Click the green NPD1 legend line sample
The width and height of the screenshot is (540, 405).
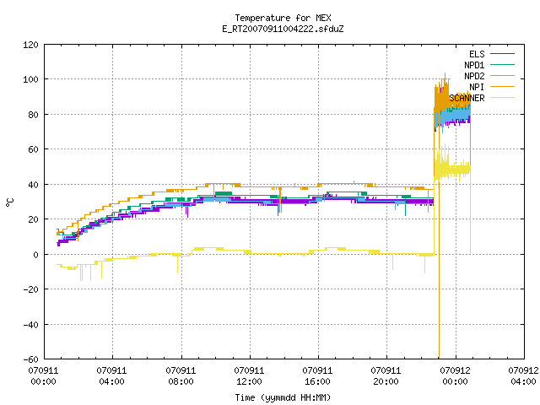[x=502, y=65]
